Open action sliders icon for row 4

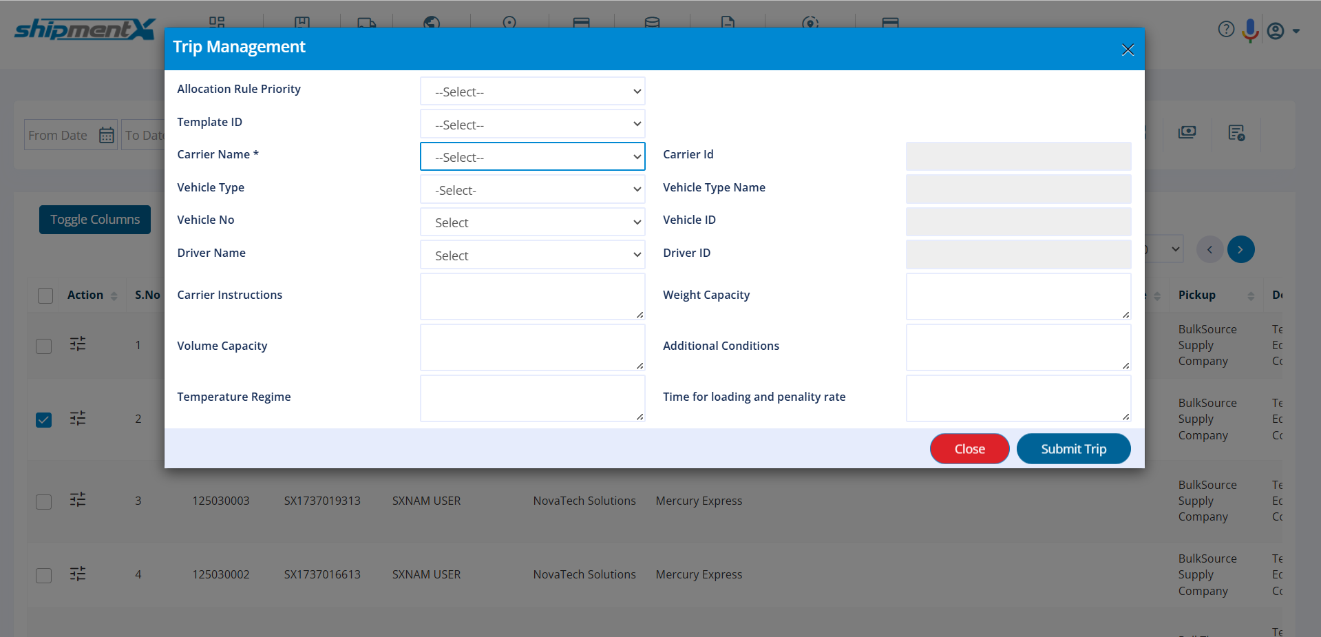[78, 574]
